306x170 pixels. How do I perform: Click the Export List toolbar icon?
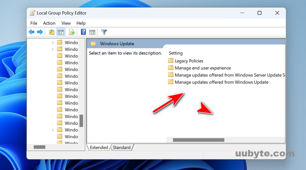pos(72,32)
